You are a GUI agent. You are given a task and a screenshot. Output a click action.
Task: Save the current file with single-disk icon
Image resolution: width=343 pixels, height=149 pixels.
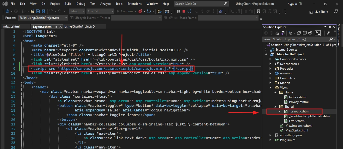tap(38, 11)
